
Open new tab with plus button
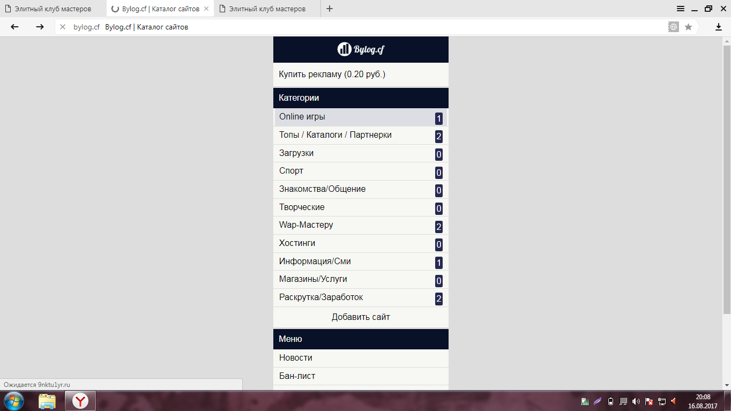click(x=330, y=9)
